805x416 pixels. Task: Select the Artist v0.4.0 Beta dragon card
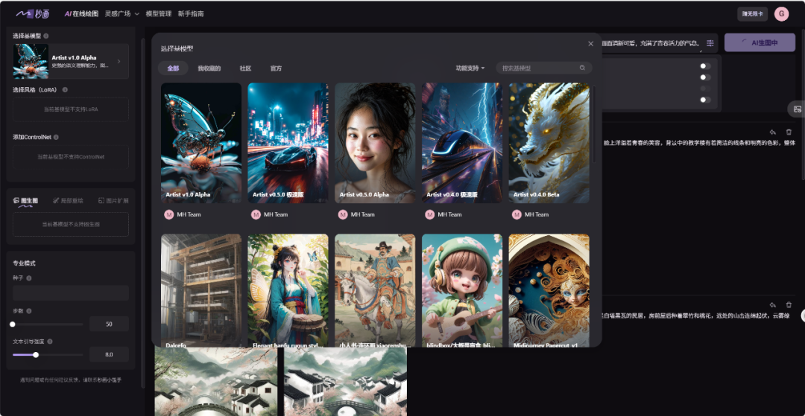click(549, 143)
